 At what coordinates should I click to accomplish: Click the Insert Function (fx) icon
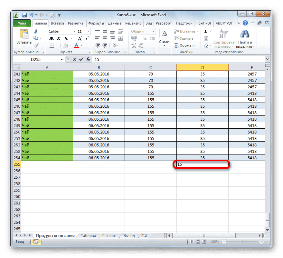[88, 59]
